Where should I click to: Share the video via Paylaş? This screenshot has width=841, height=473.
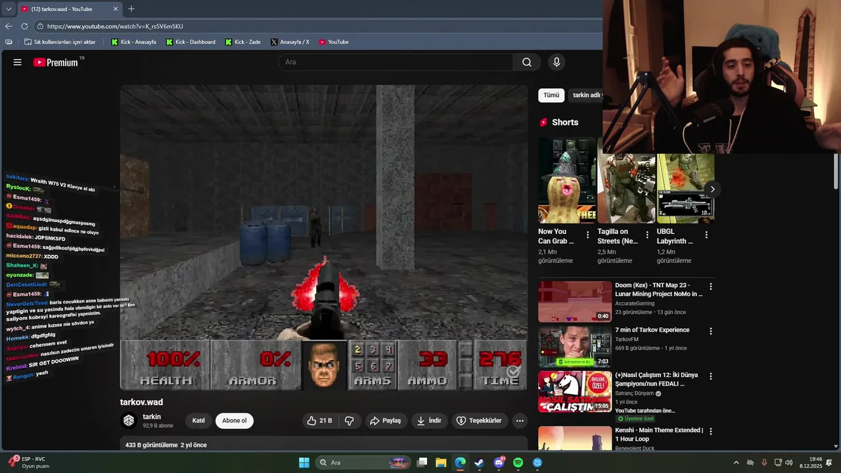pos(386,420)
